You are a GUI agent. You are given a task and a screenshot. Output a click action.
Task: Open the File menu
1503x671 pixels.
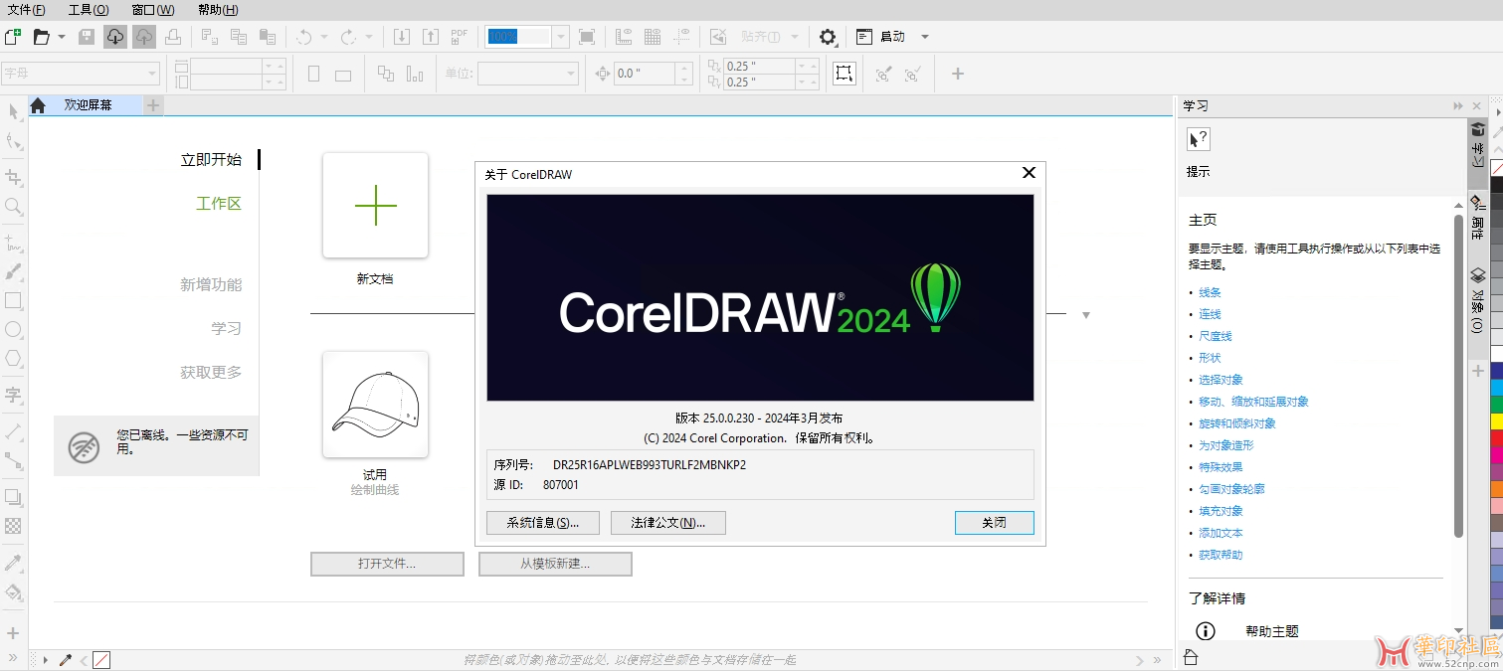coord(26,10)
